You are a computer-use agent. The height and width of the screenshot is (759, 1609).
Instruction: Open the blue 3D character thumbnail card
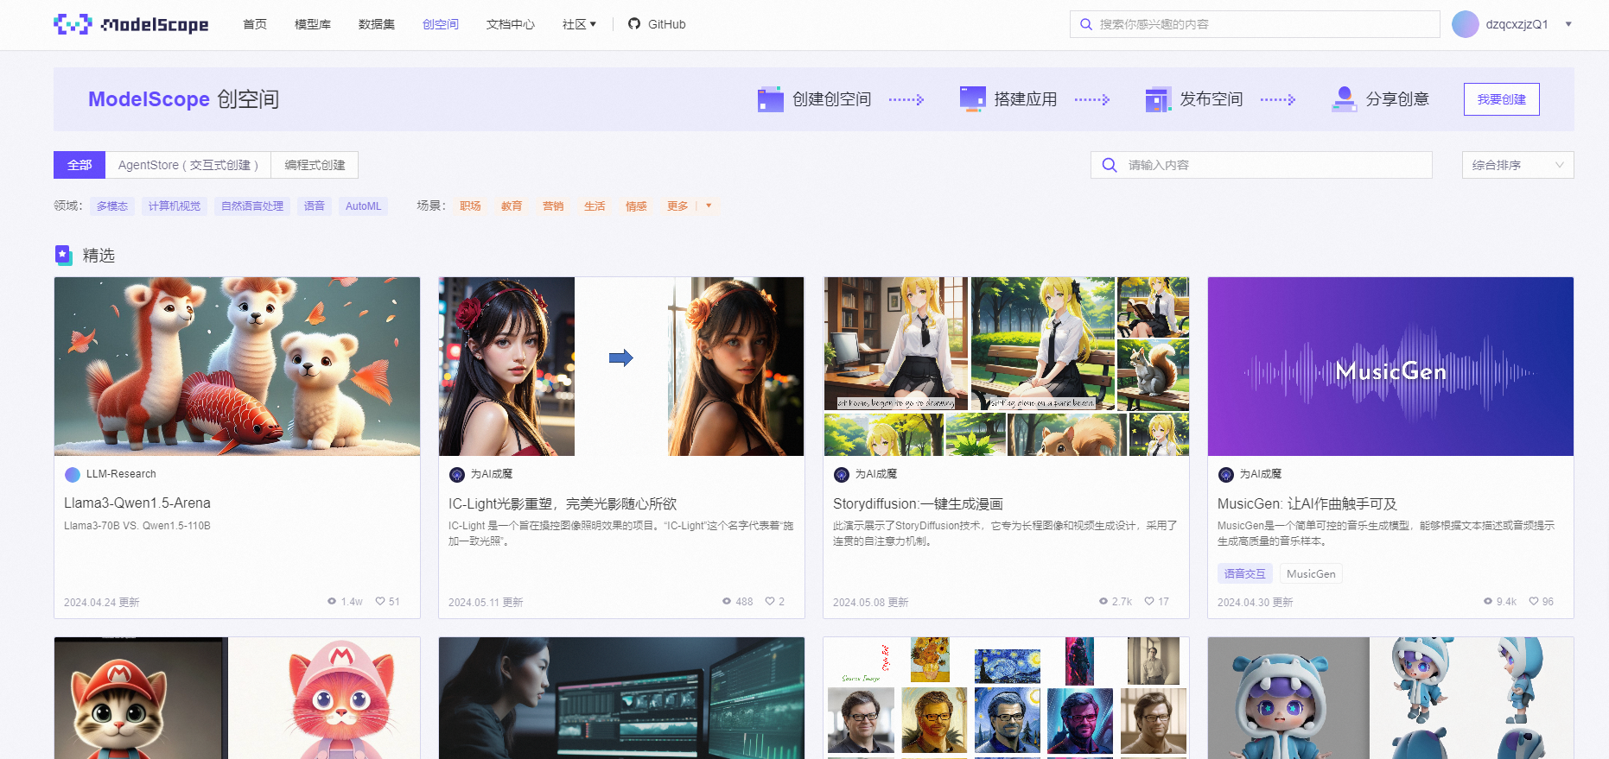click(1390, 698)
